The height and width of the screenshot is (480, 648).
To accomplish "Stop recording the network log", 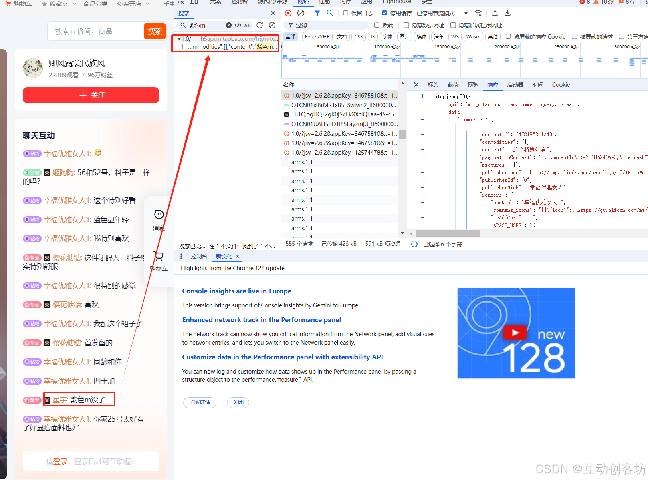I will pos(288,13).
